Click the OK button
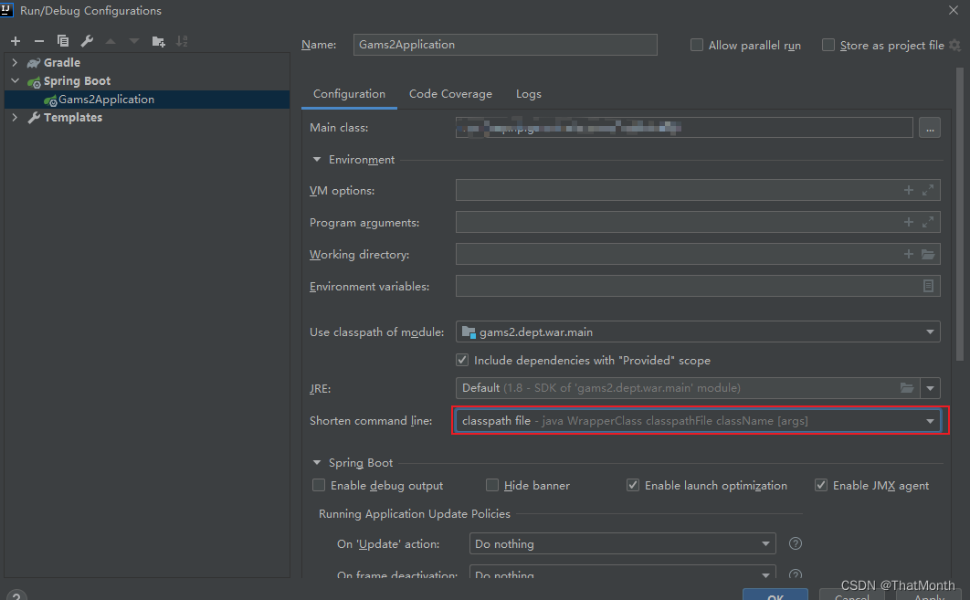The height and width of the screenshot is (600, 970). (x=775, y=595)
